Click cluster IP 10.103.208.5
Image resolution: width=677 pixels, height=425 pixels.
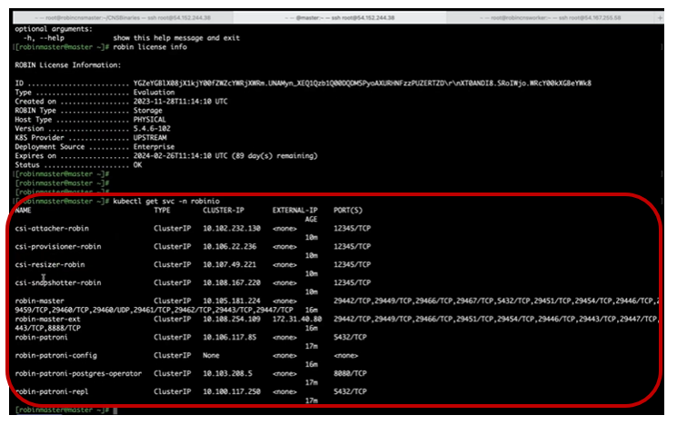227,373
